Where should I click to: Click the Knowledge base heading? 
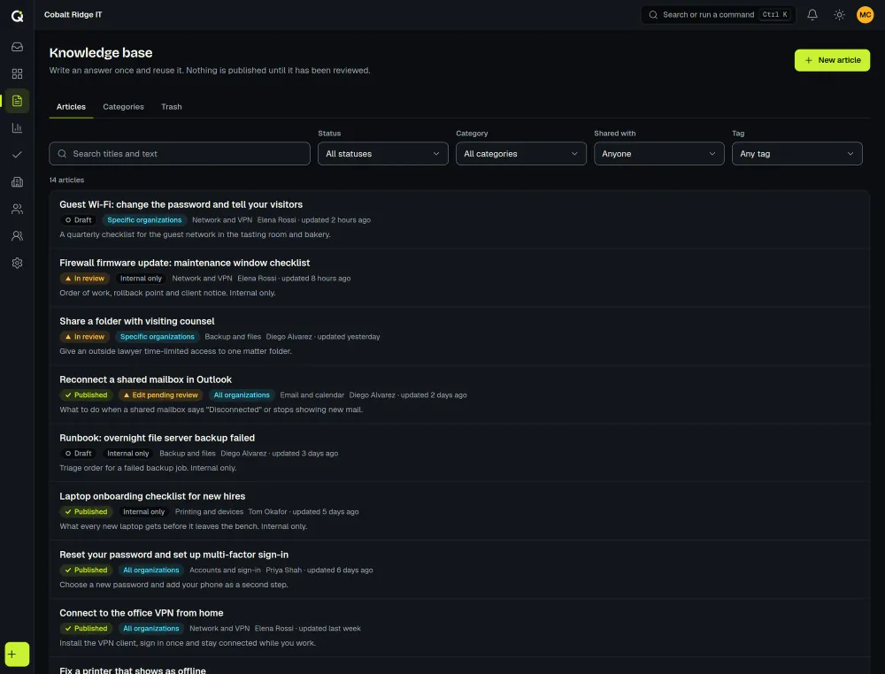(x=101, y=52)
